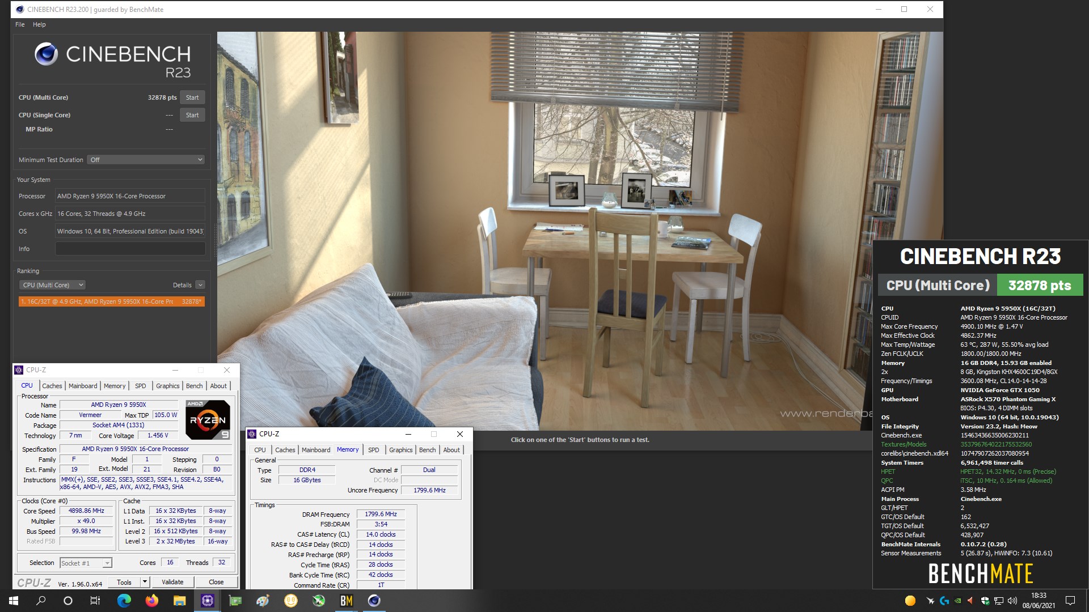Open the Windows Start menu
Viewport: 1089px width, 612px height.
(14, 601)
